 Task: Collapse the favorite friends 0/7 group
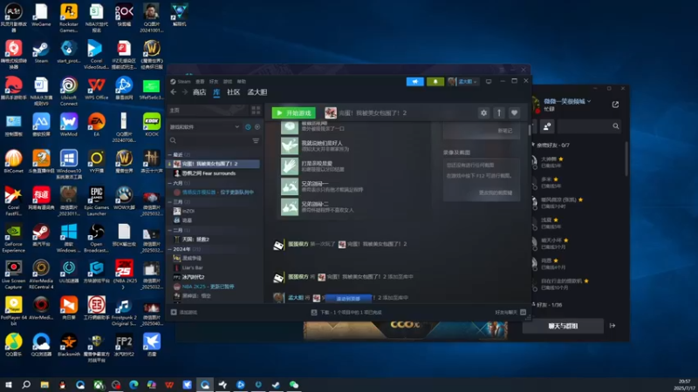(553, 145)
